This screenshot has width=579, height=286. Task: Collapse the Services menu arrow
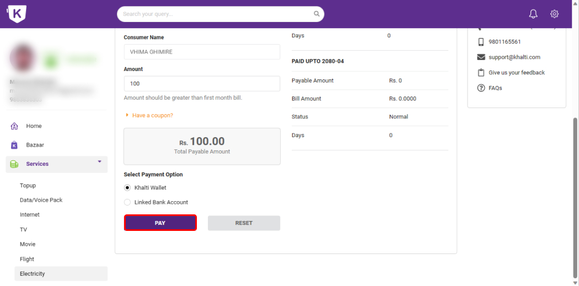[x=99, y=161]
